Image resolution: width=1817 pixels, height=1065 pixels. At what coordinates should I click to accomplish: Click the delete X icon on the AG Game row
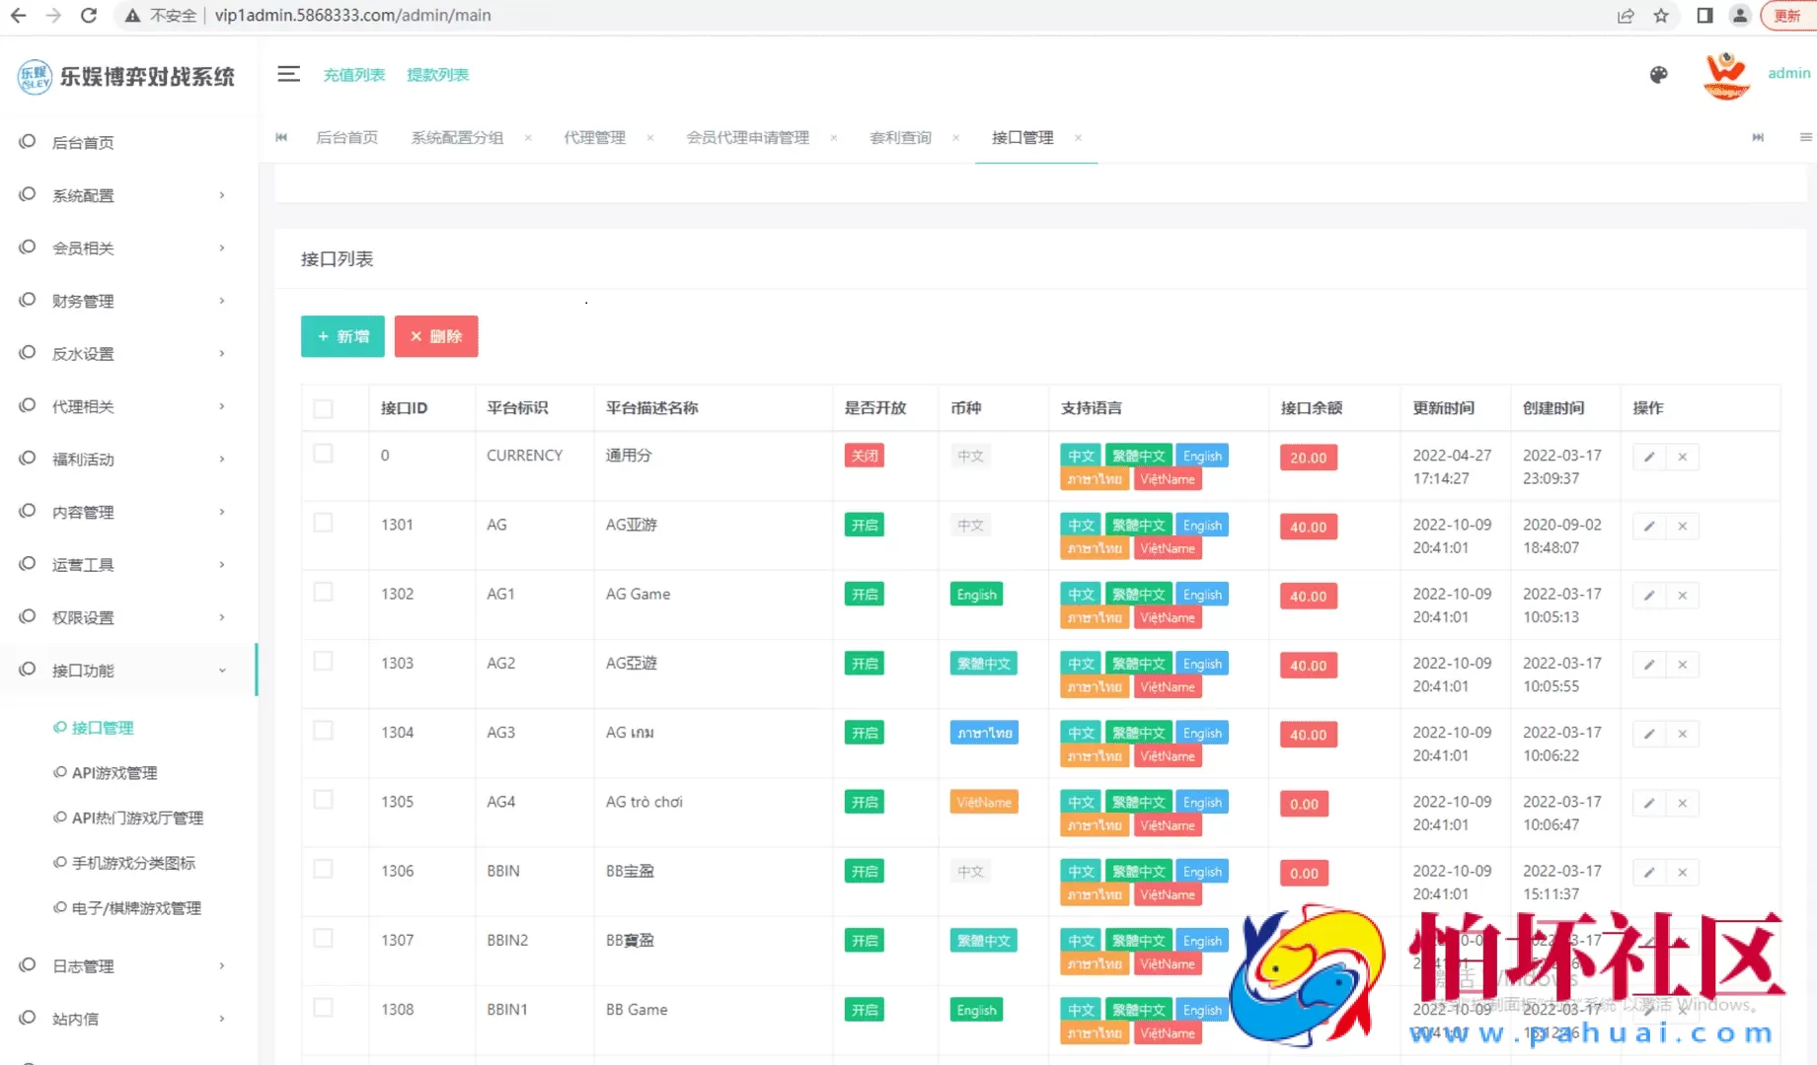1682,595
